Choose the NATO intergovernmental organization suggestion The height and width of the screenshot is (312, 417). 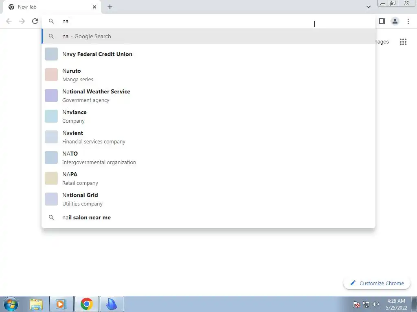208,158
